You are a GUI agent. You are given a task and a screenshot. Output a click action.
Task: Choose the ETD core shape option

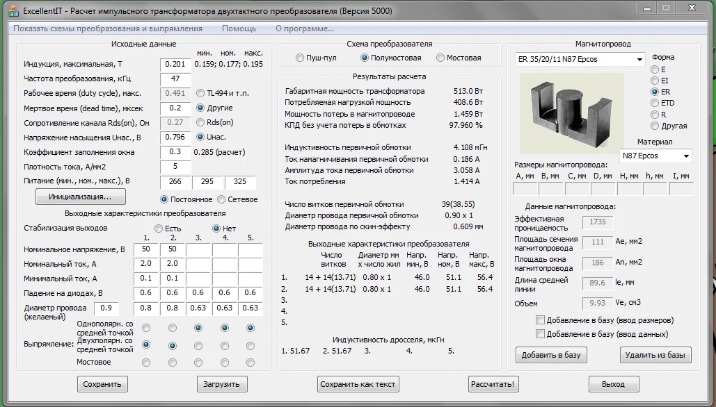655,103
